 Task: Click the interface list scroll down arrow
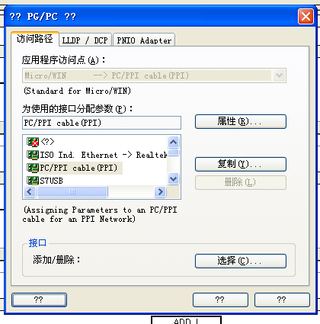pyautogui.click(x=174, y=179)
